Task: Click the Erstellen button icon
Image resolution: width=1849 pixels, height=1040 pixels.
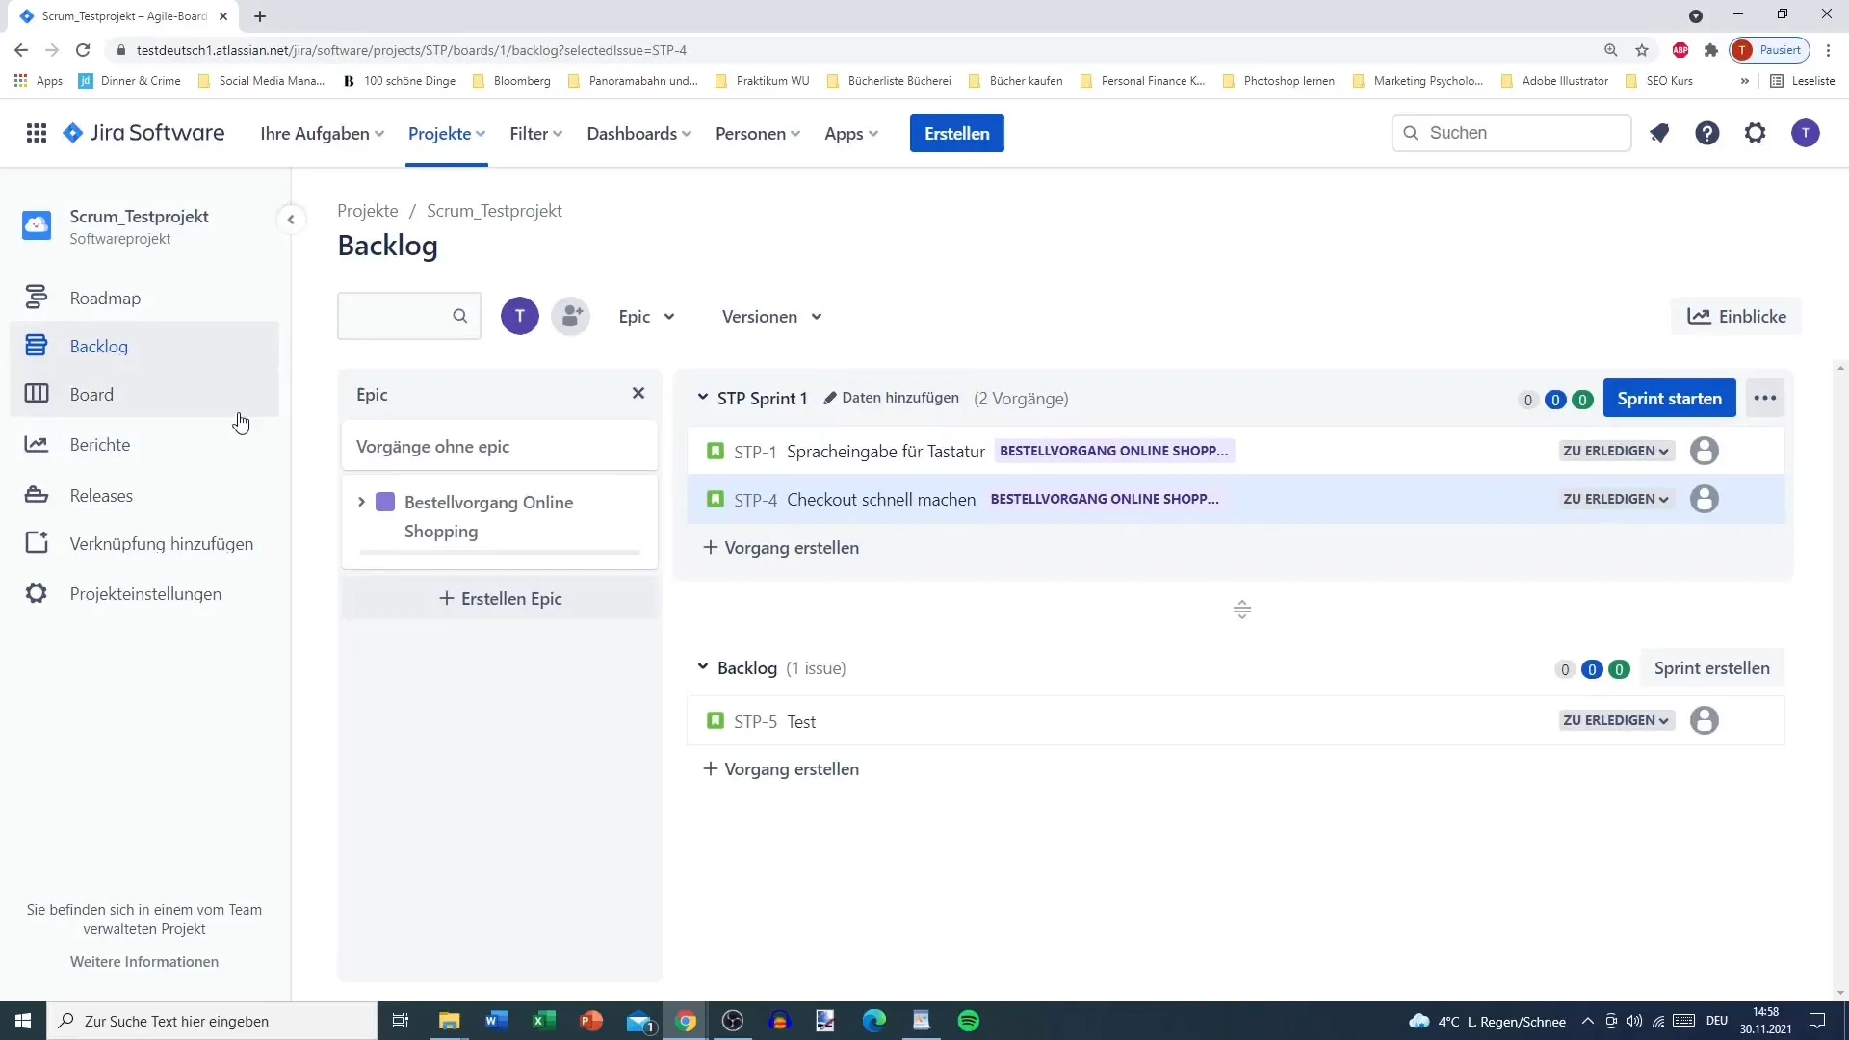Action: [957, 132]
